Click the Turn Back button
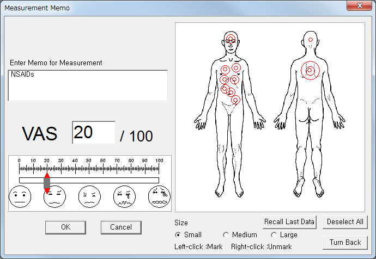Image resolution: width=376 pixels, height=259 pixels. 345,243
